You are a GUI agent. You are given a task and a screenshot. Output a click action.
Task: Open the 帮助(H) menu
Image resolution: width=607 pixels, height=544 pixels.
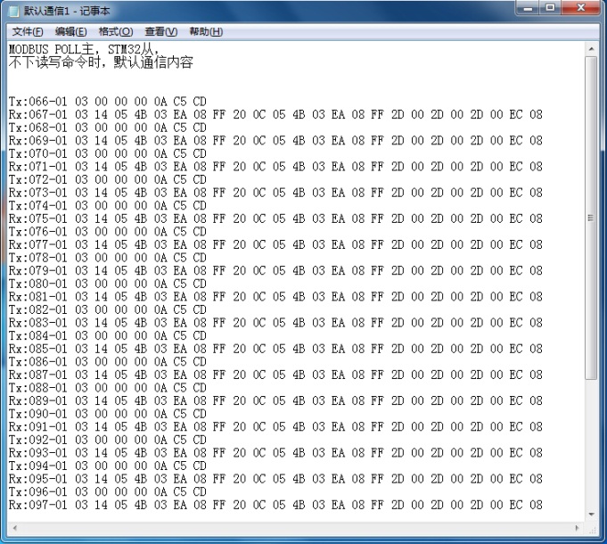206,32
